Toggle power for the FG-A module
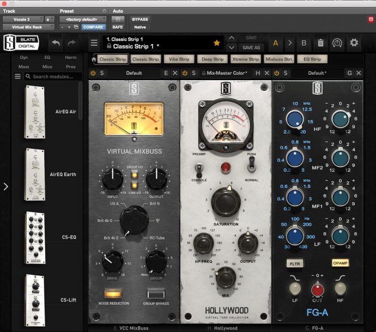 [x=276, y=73]
